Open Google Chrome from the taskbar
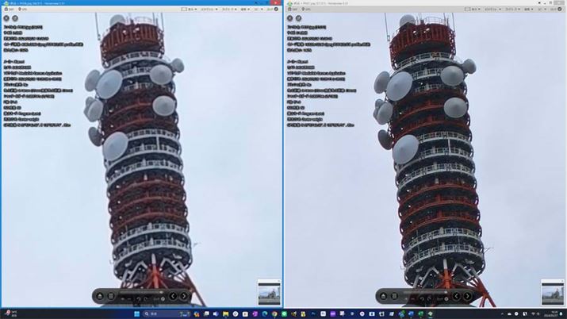Screen dimensions: 567x319 (274, 314)
